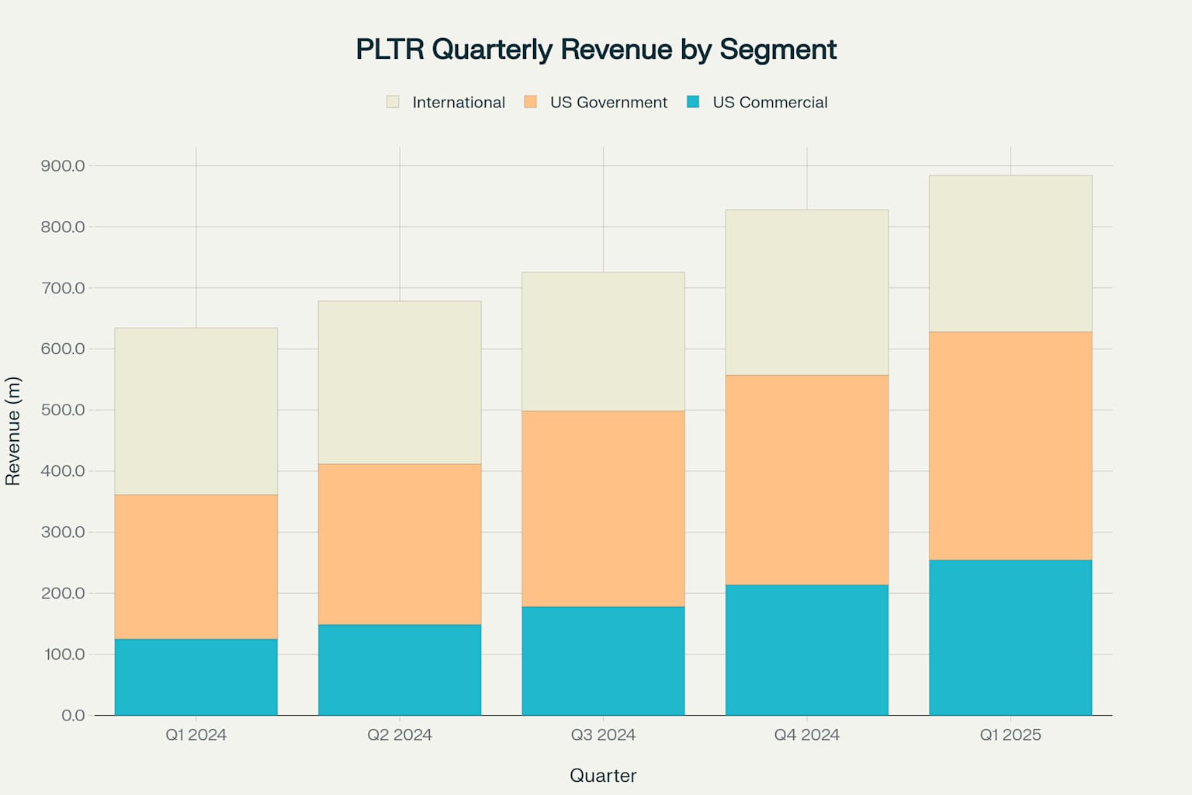Click the 100.0 y-axis tick label
Viewport: 1192px width, 795px height.
(64, 654)
